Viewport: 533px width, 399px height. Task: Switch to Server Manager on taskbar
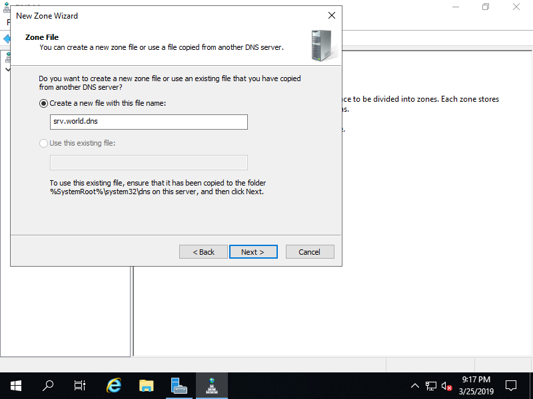[179, 386]
